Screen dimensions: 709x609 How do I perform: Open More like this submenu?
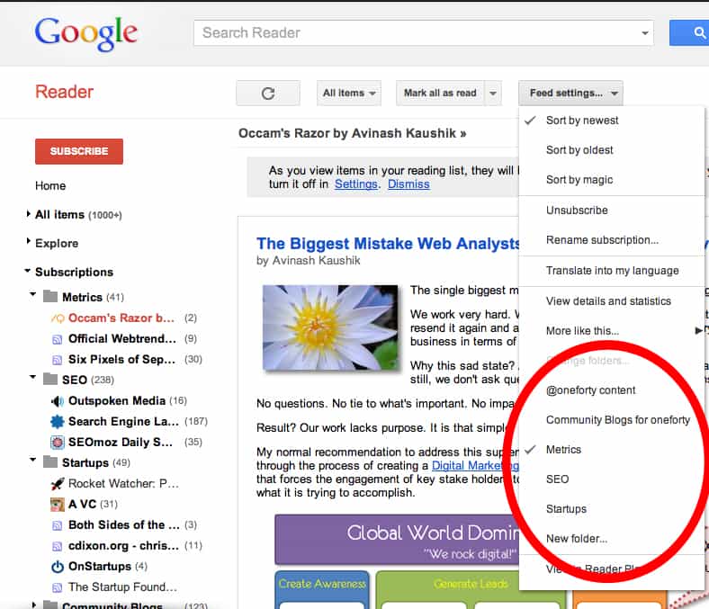[x=612, y=331]
